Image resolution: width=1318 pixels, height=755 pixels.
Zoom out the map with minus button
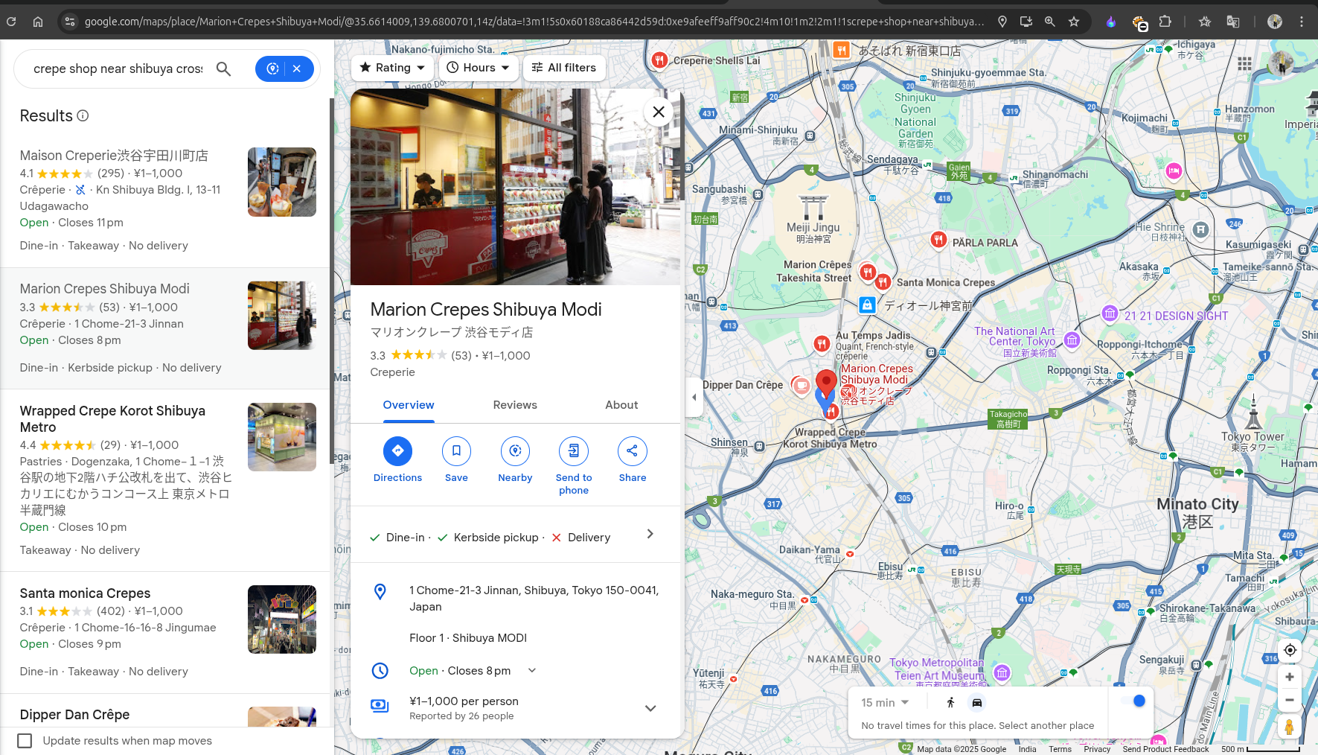pyautogui.click(x=1290, y=700)
